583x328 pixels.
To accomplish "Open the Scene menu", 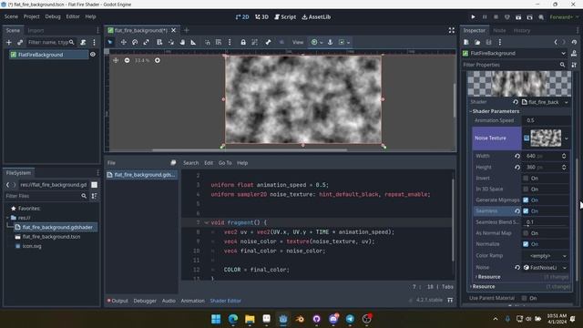I will (x=11, y=16).
